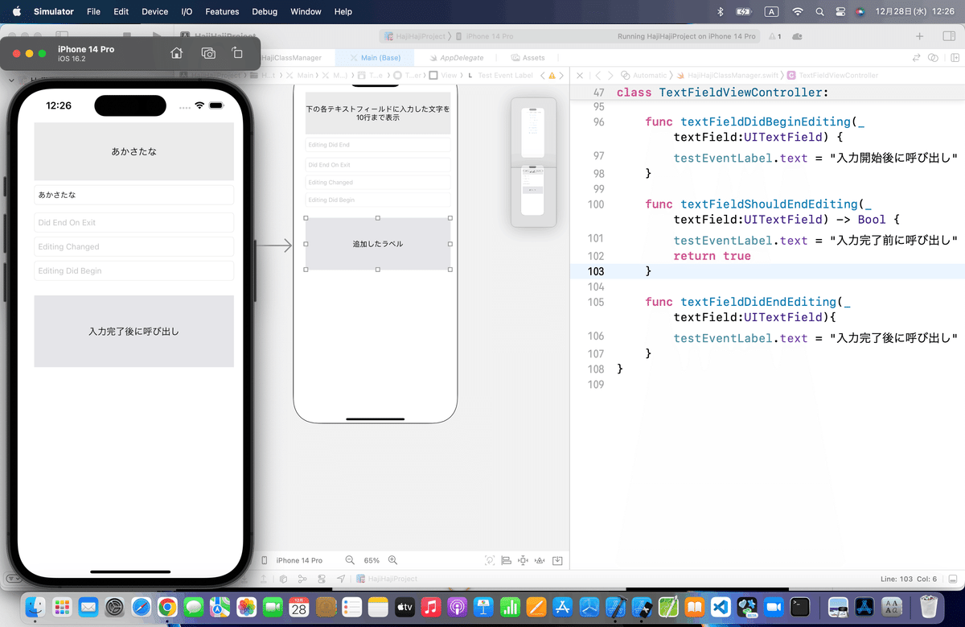Screen dimensions: 965x627
Task: Click the storyboard minimap thumbnail
Action: pos(533,163)
